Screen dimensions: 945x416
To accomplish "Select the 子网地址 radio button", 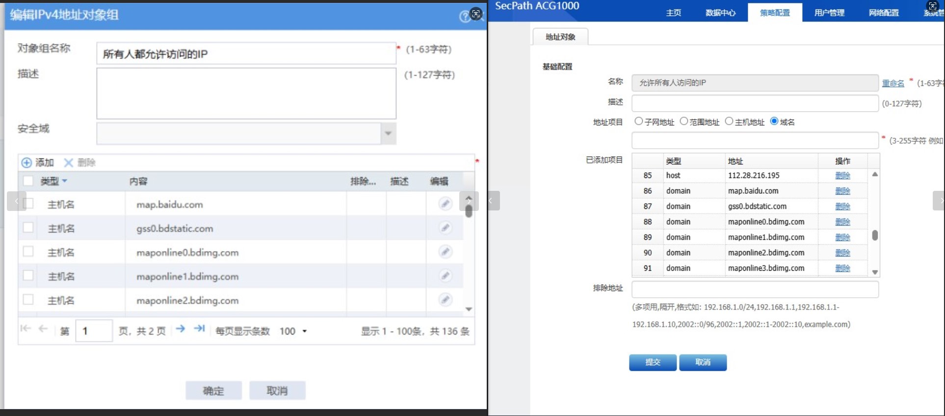I will [x=638, y=121].
